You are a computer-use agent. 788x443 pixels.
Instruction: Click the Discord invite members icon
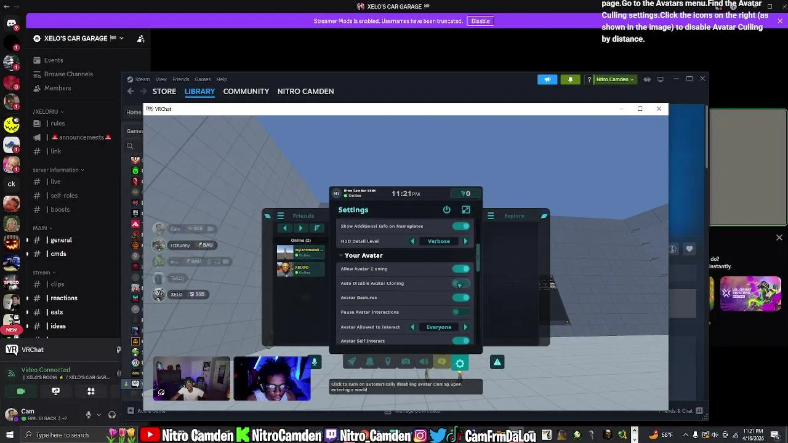tap(141, 39)
